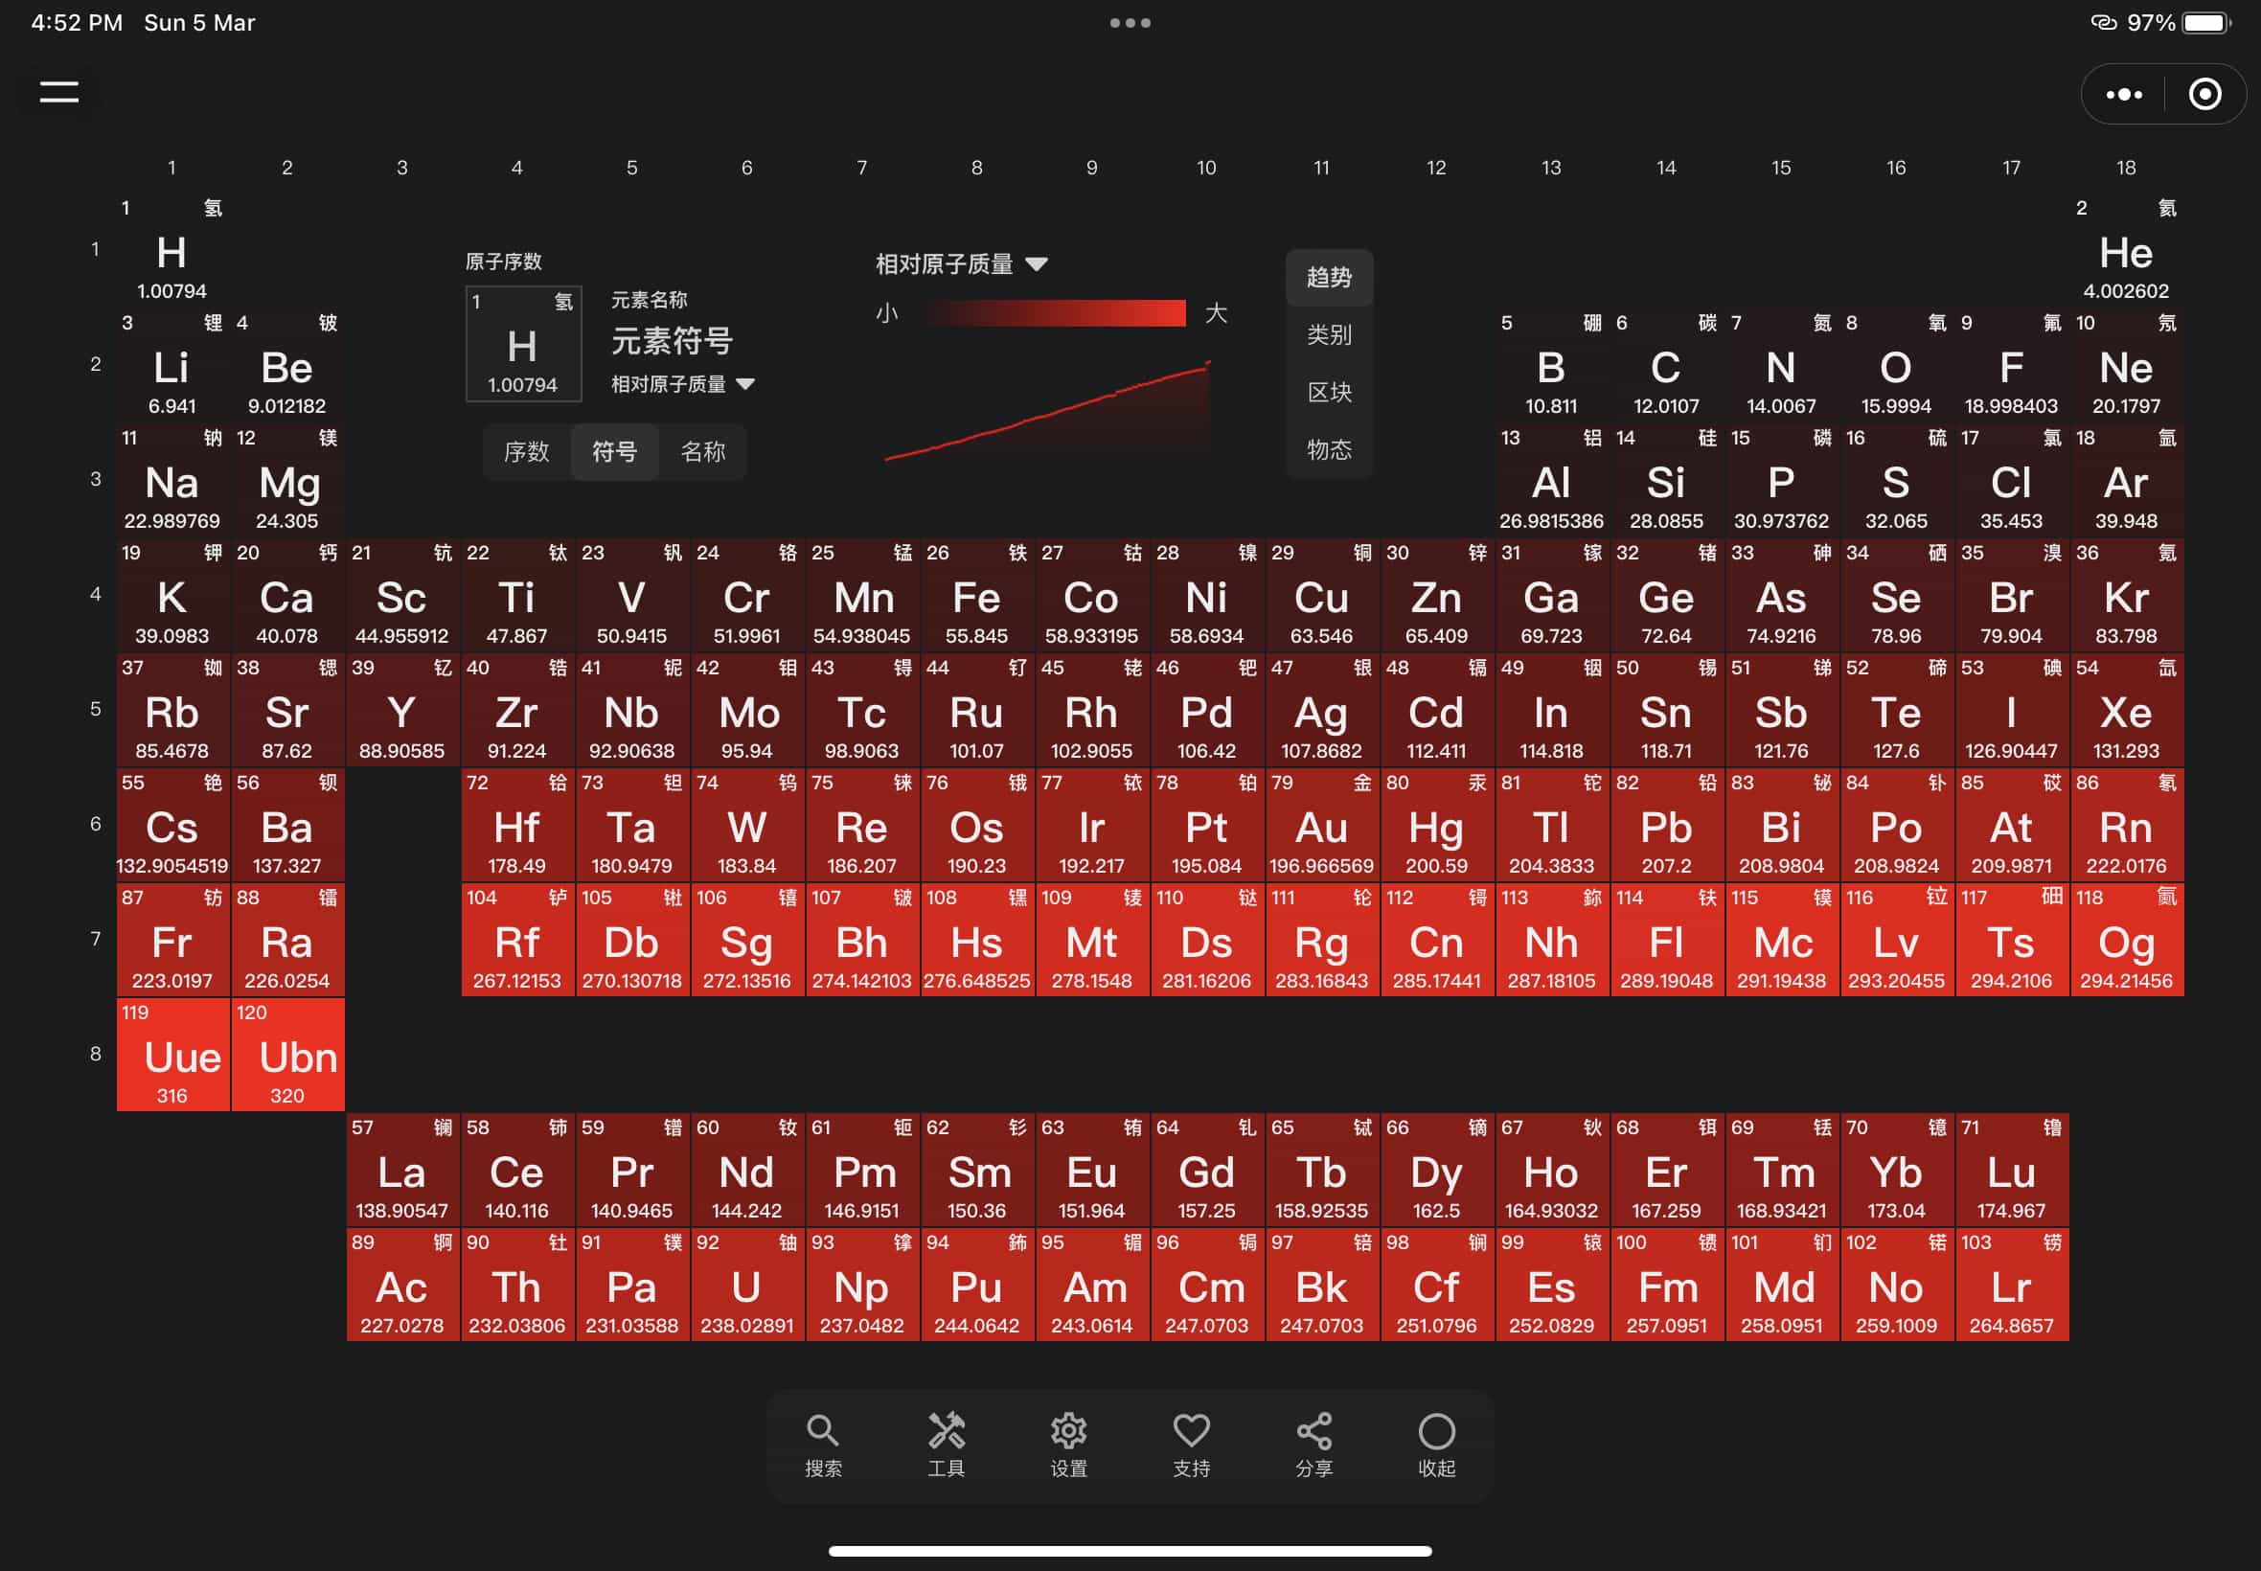The width and height of the screenshot is (2261, 1571).
Task: Open the Uue element 119 cell
Action: point(173,1056)
